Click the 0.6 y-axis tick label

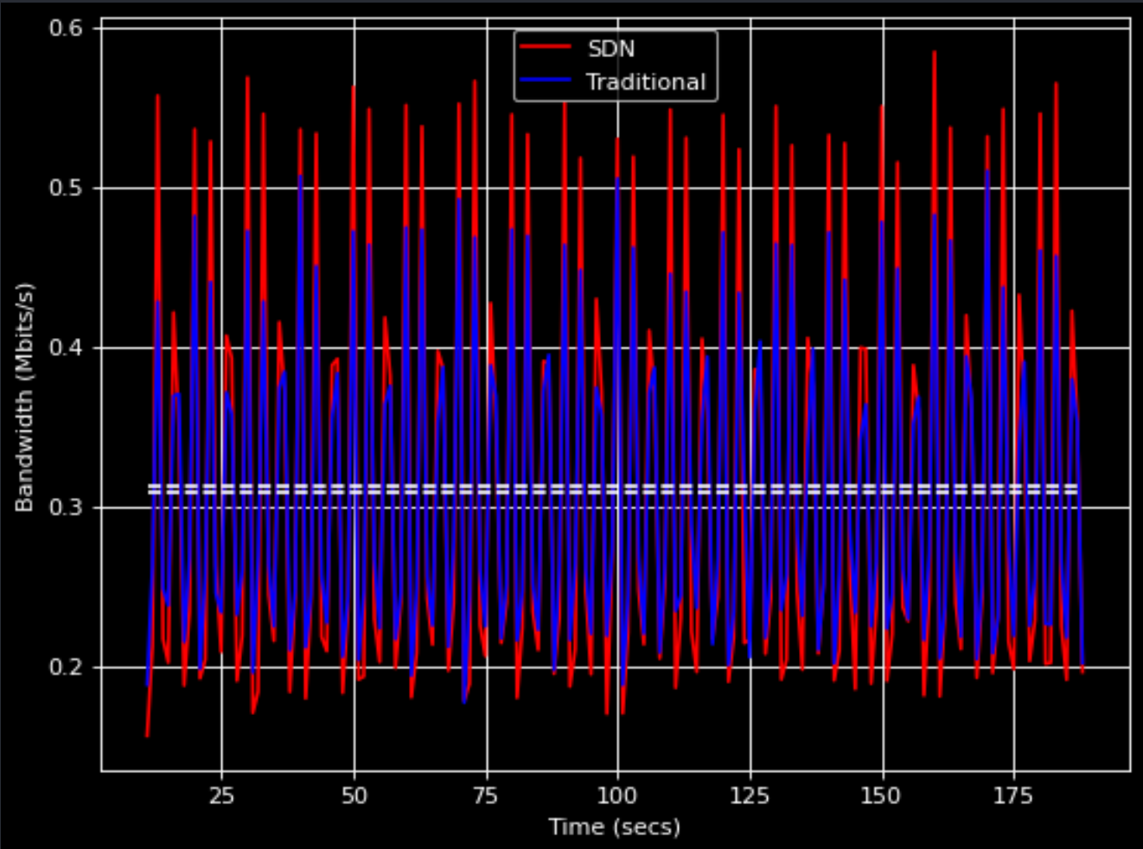(x=66, y=28)
